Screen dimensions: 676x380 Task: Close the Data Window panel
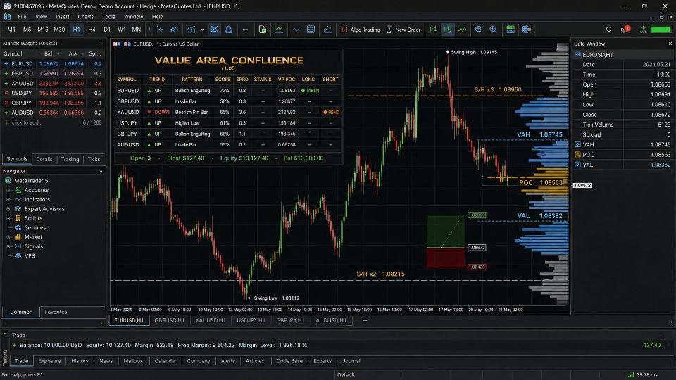point(670,44)
